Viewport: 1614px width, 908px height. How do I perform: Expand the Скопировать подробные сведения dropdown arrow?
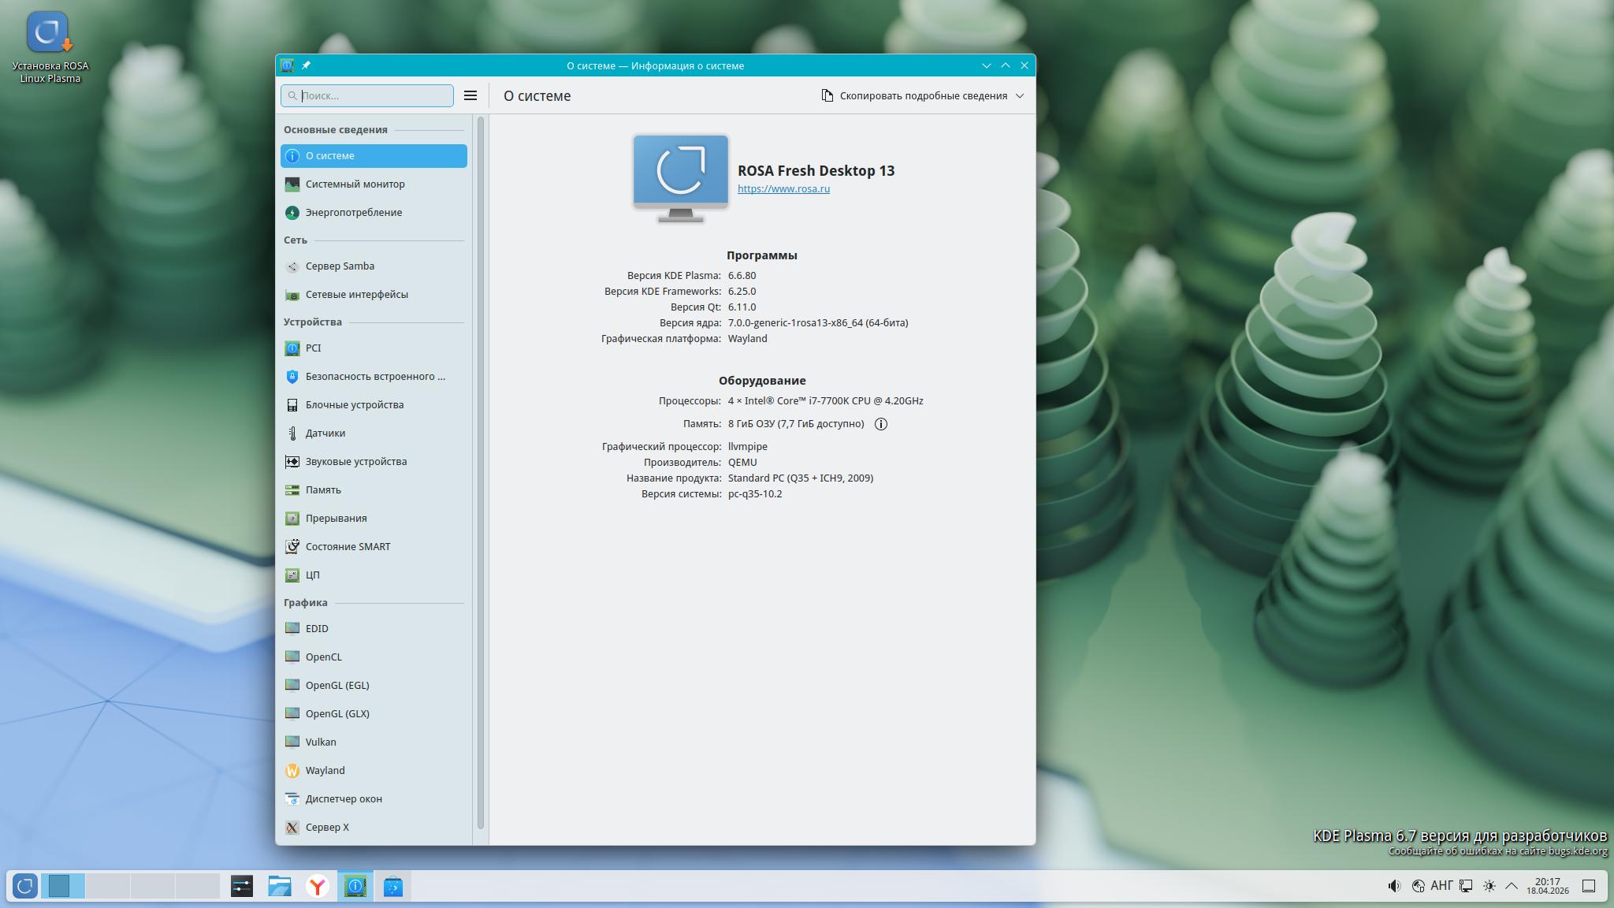[x=1020, y=95]
